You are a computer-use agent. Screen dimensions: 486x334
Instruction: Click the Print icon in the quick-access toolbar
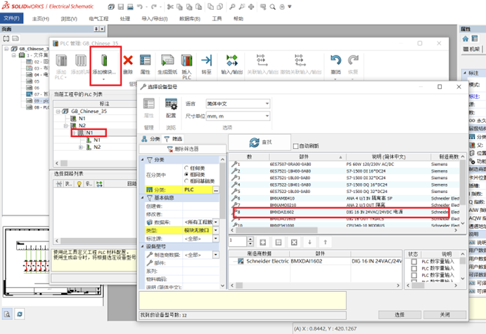pos(130,6)
